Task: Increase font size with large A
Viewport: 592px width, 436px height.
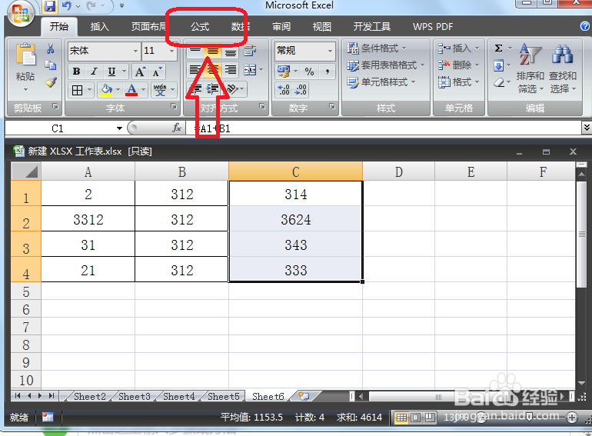Action: pyautogui.click(x=140, y=72)
